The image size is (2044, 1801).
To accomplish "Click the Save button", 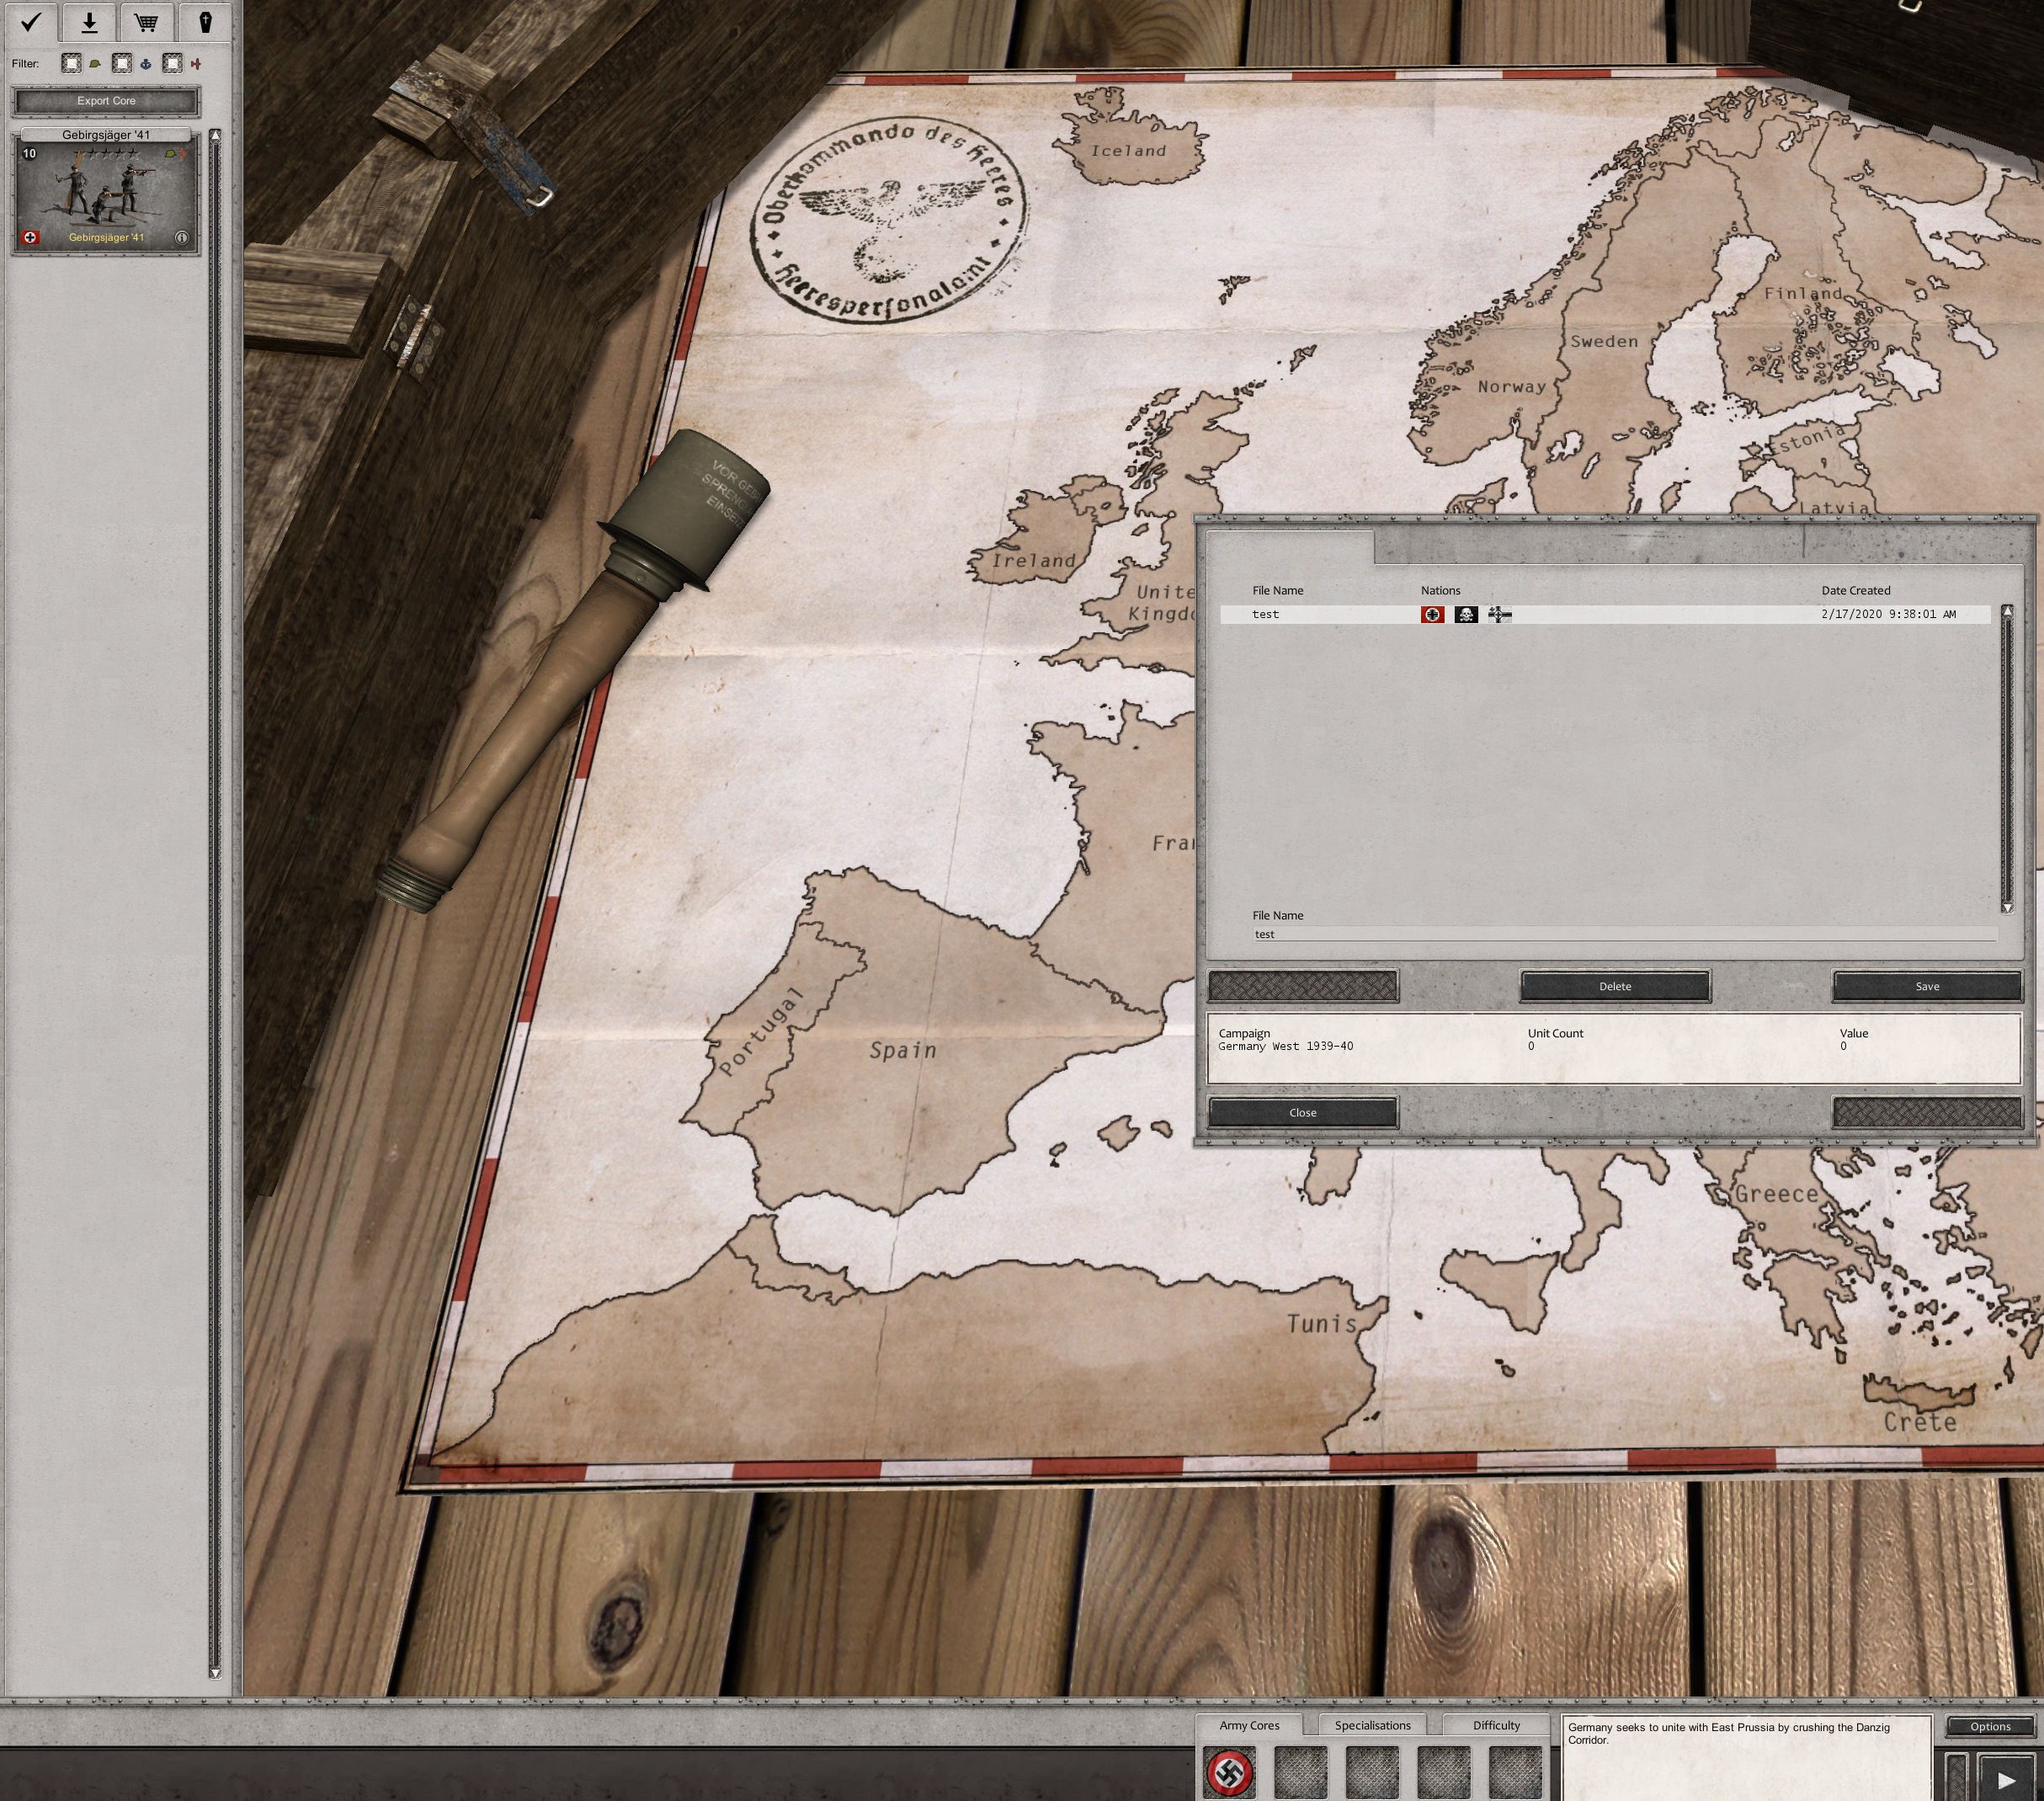I will tap(1927, 986).
